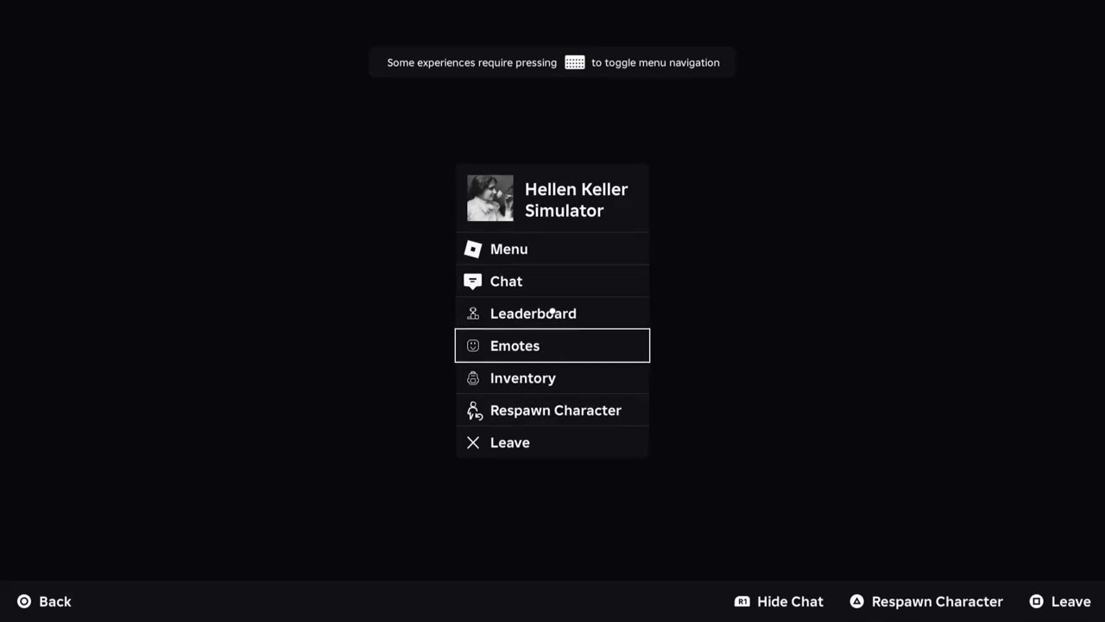Click the smiley face Emotes icon
Screen dimensions: 1105x622
point(472,346)
